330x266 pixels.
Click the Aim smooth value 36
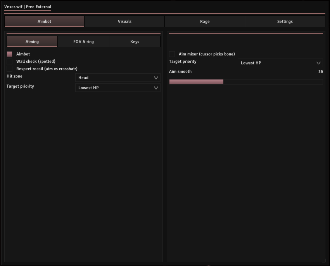(x=321, y=71)
